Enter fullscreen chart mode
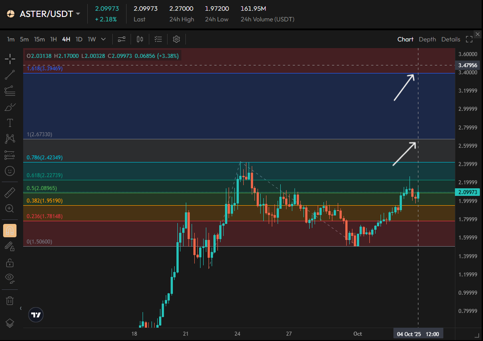 pos(469,39)
